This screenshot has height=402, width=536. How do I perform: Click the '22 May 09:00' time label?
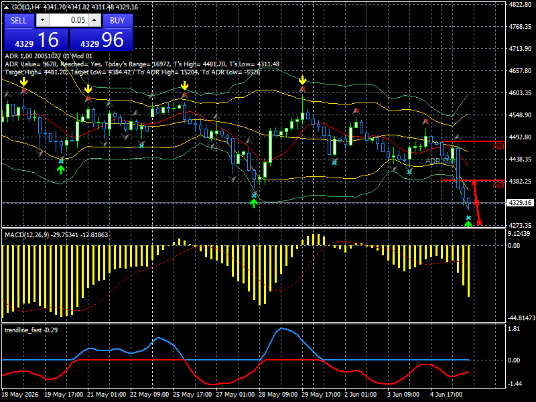tap(149, 395)
